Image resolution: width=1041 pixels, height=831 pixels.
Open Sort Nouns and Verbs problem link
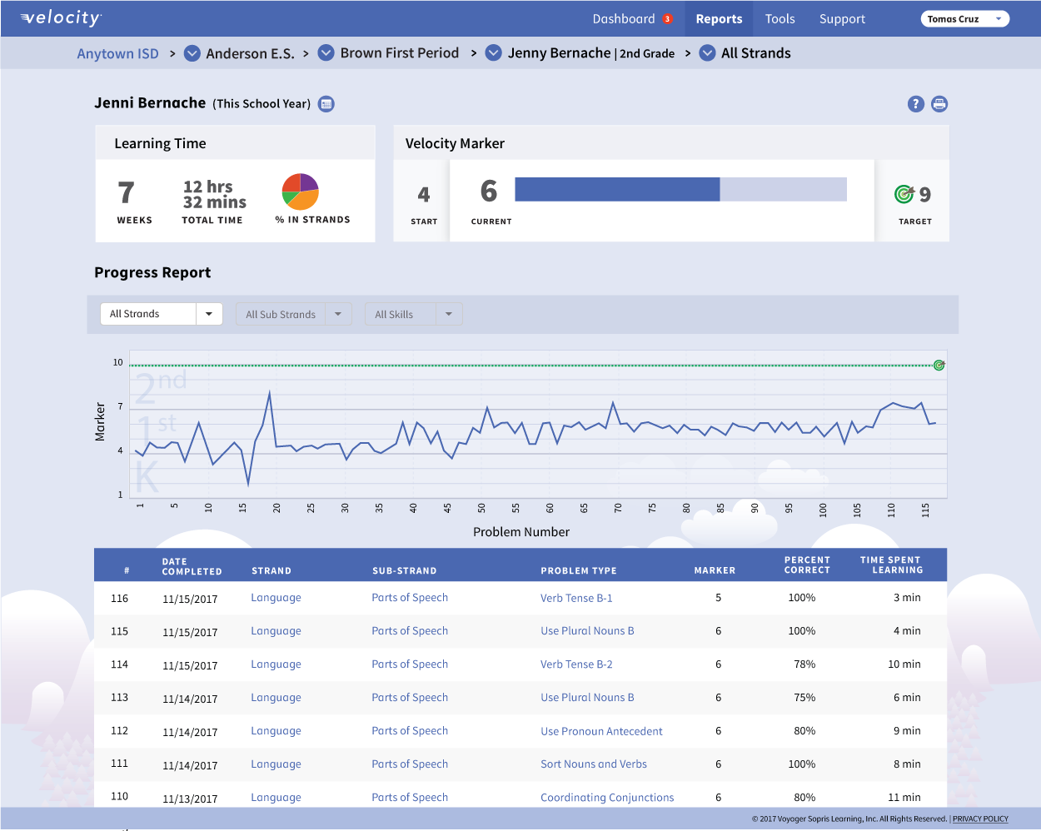(594, 764)
